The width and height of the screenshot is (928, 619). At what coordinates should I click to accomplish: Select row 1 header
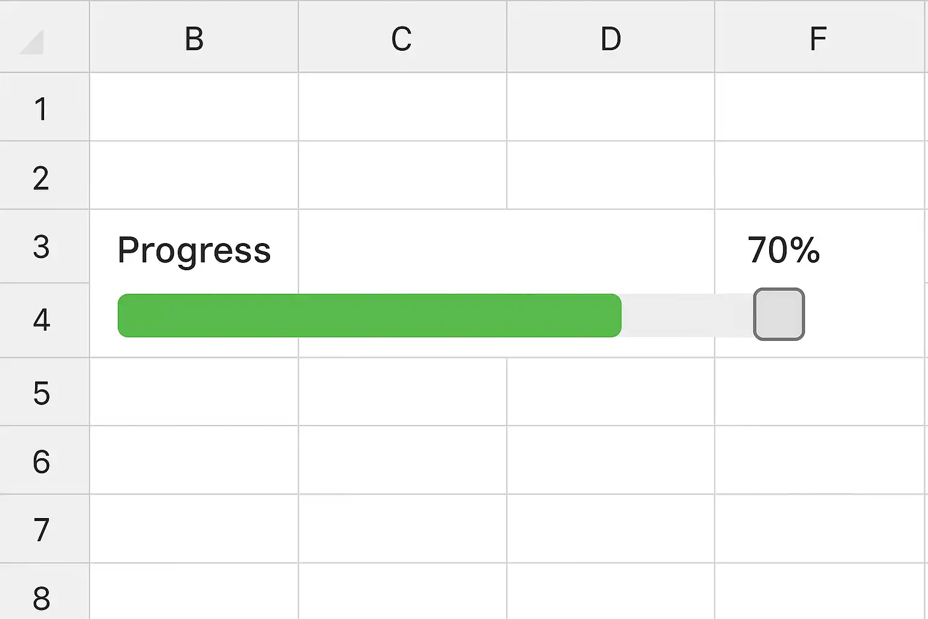[41, 109]
